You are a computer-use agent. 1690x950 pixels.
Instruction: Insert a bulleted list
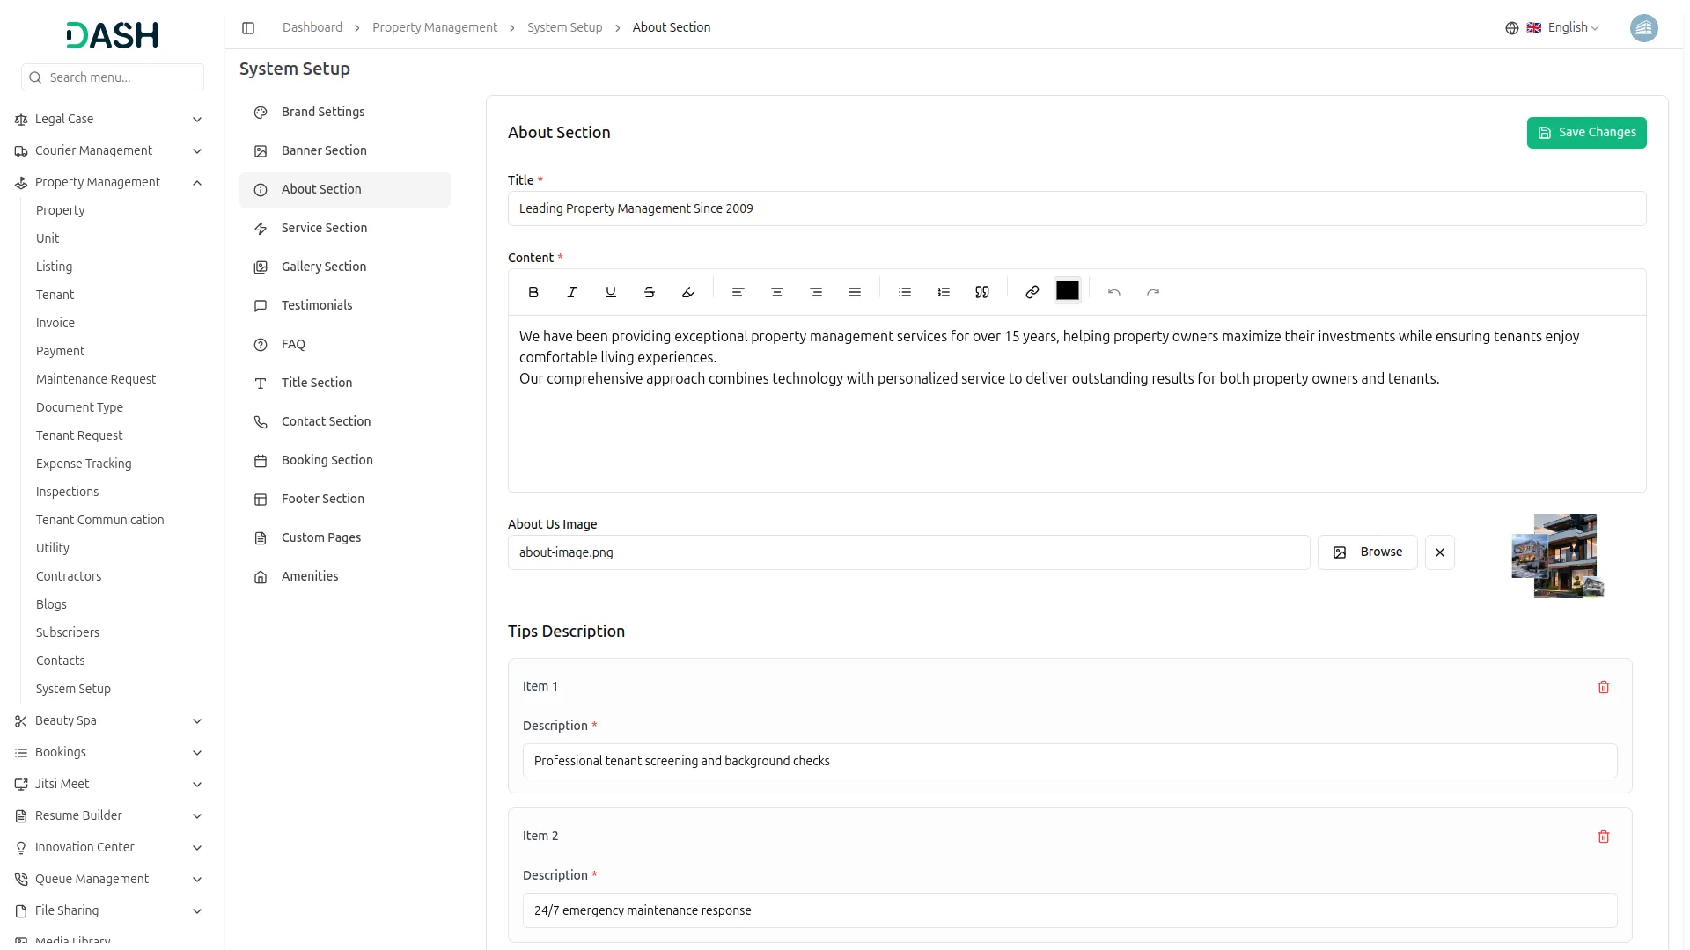tap(905, 292)
